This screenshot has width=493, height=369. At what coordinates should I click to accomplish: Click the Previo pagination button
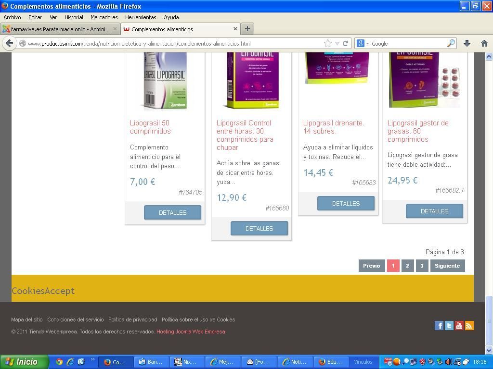[x=372, y=266]
